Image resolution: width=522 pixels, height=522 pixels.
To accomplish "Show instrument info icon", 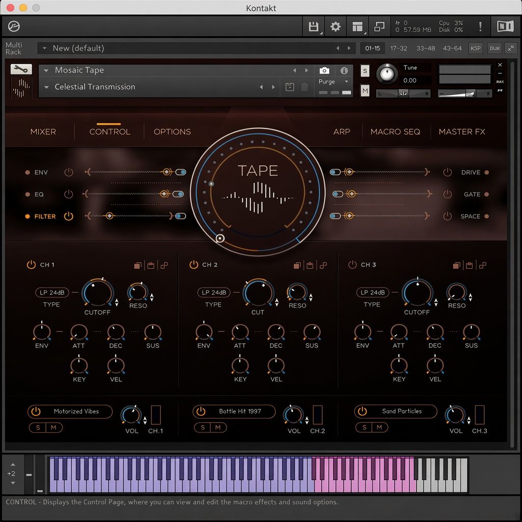I will click(344, 70).
